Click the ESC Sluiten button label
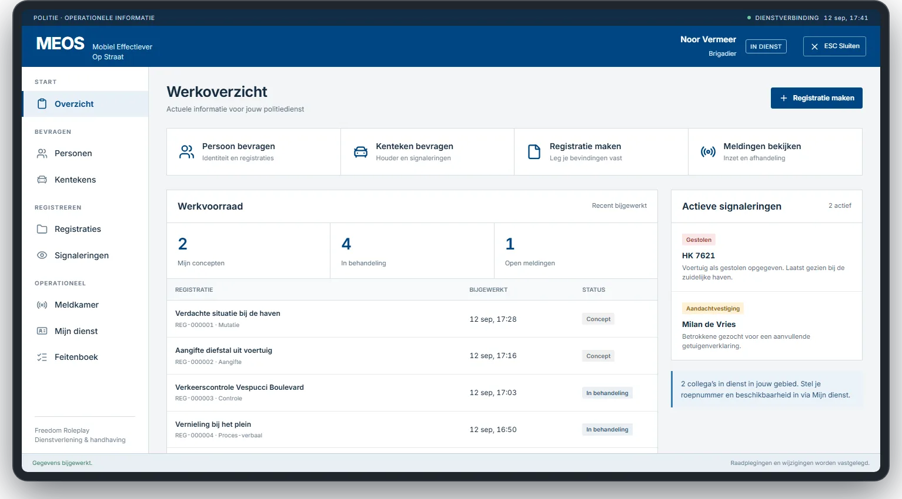The image size is (902, 499). (x=841, y=46)
